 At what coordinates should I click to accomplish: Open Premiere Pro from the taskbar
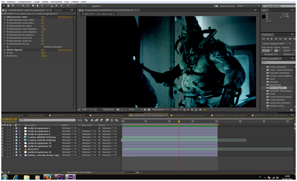59,177
